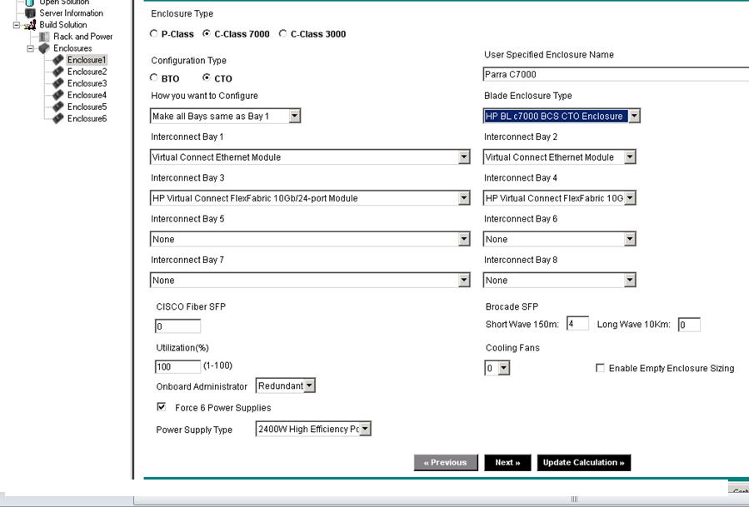This screenshot has height=507, width=749.
Task: Open Interconnect Bay 1 dropdown
Action: 310,157
